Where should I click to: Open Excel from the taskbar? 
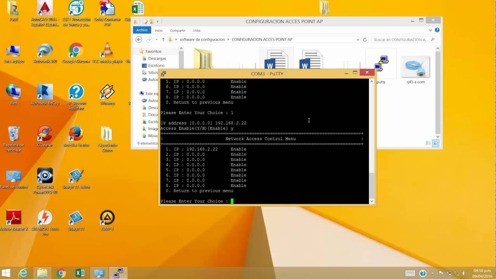[80, 273]
